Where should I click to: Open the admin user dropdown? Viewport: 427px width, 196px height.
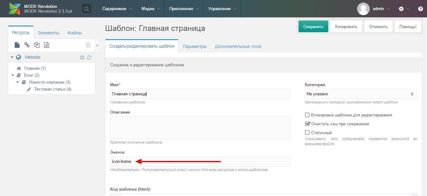pyautogui.click(x=381, y=9)
